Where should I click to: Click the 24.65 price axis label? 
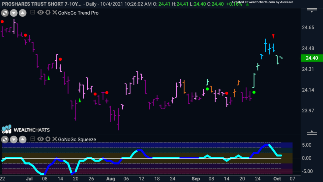coord(308,27)
